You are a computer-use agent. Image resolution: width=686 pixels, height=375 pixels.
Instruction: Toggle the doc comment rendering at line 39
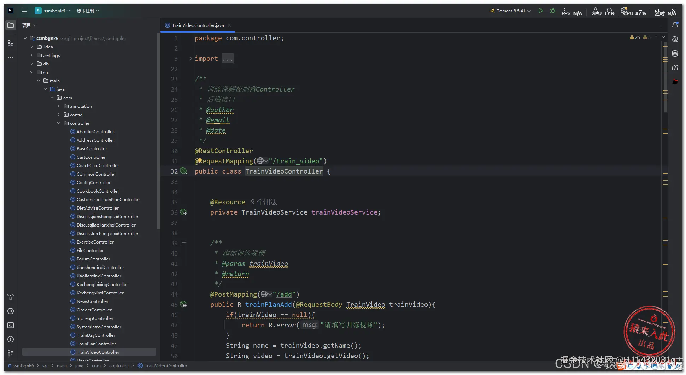[183, 243]
